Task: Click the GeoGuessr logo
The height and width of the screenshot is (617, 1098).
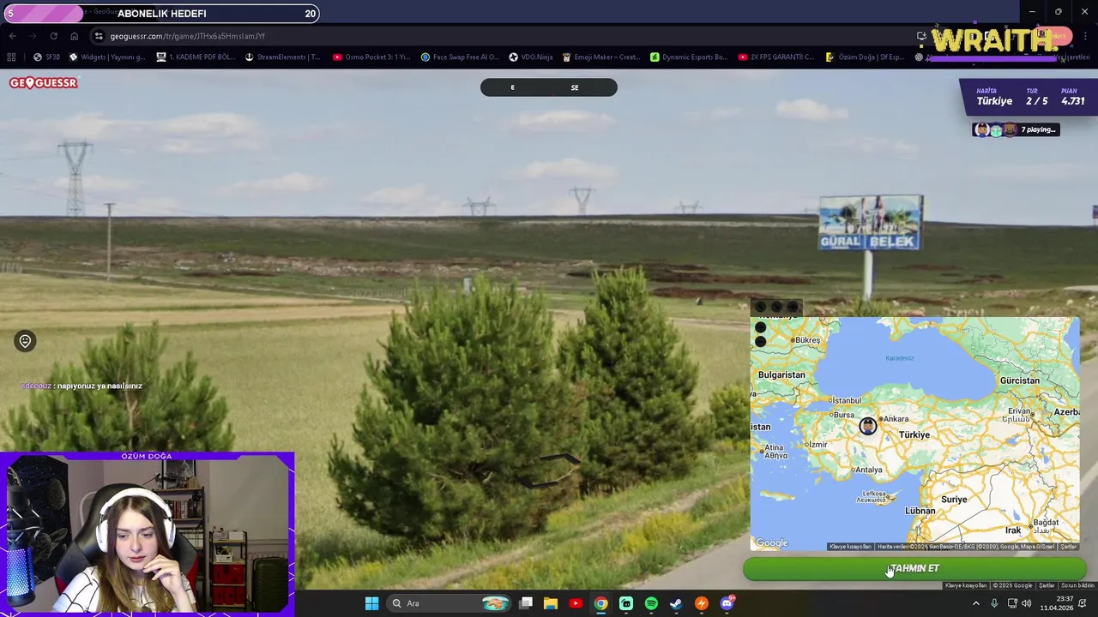Action: point(44,83)
